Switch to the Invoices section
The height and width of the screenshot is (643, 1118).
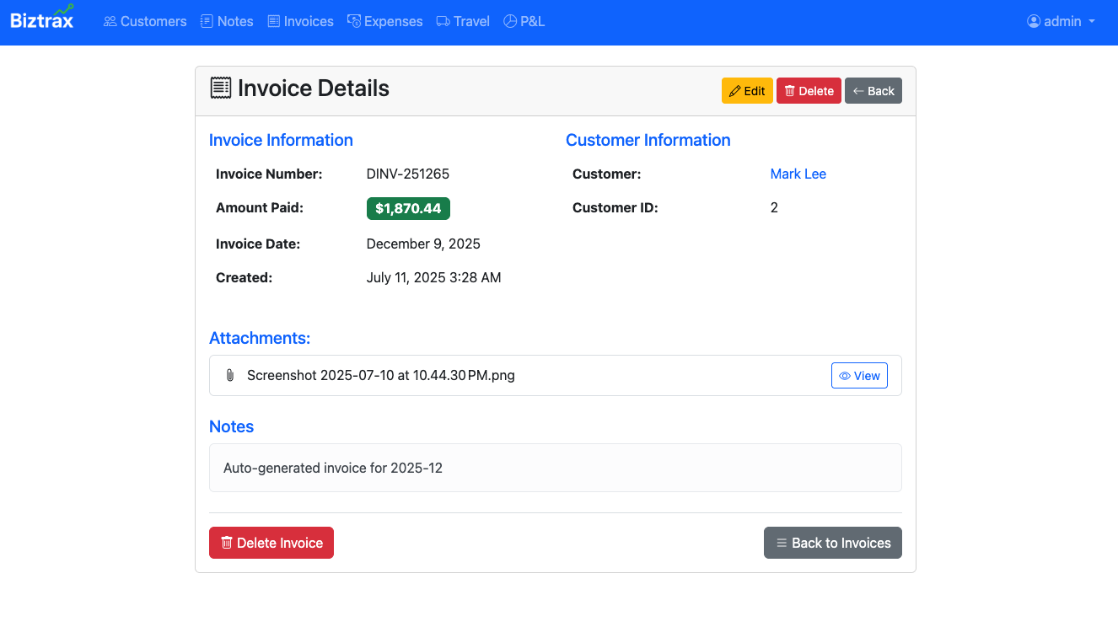tap(300, 21)
